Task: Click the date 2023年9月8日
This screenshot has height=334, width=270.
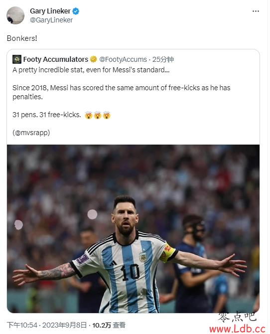Action: tap(65, 325)
